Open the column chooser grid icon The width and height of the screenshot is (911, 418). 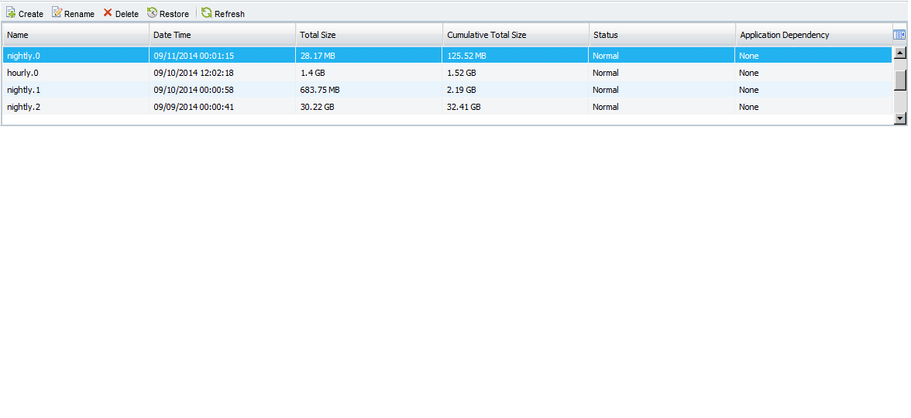pos(899,35)
